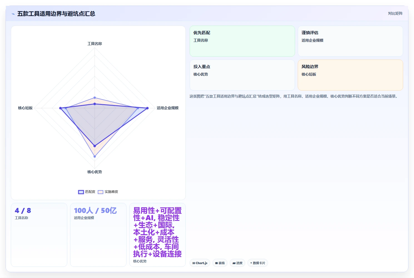The height and width of the screenshot is (278, 414).
Task: Click the description paragraph starting with 这张图把
Action: pyautogui.click(x=294, y=96)
